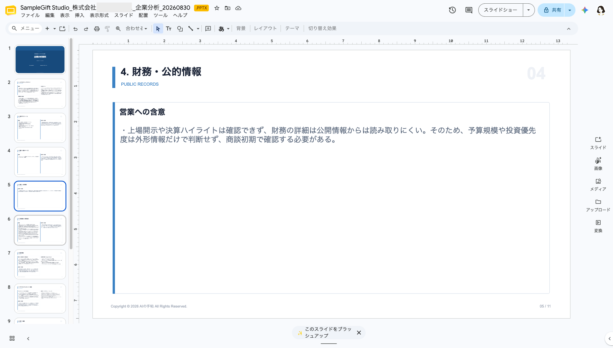Open the 表示 menu
613x348 pixels.
(x=65, y=15)
